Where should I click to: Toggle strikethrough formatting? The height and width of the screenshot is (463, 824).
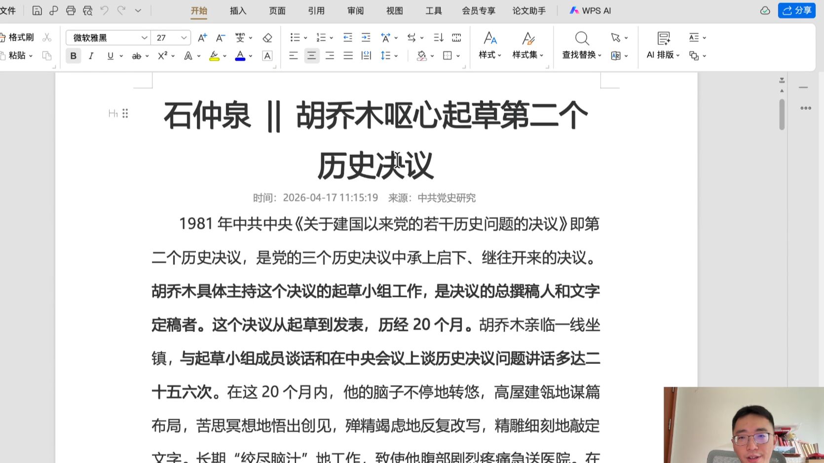click(137, 56)
